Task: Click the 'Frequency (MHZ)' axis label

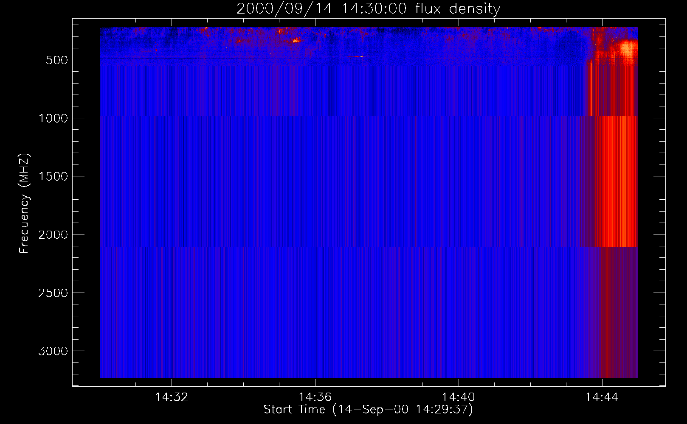Action: pyautogui.click(x=24, y=204)
